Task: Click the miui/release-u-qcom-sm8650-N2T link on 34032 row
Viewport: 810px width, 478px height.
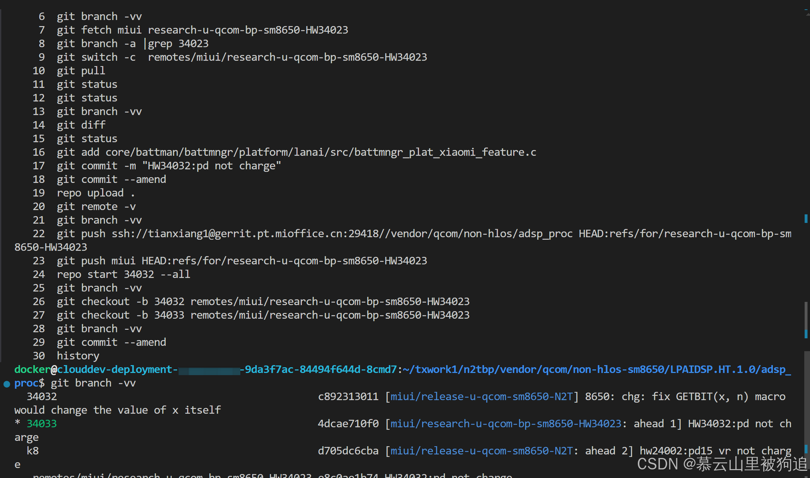Action: (x=481, y=397)
